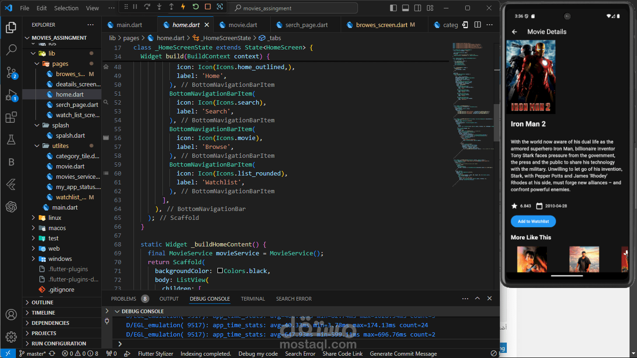This screenshot has width=637, height=358.
Task: Switch to the OUTPUT panel tab
Action: point(169,299)
